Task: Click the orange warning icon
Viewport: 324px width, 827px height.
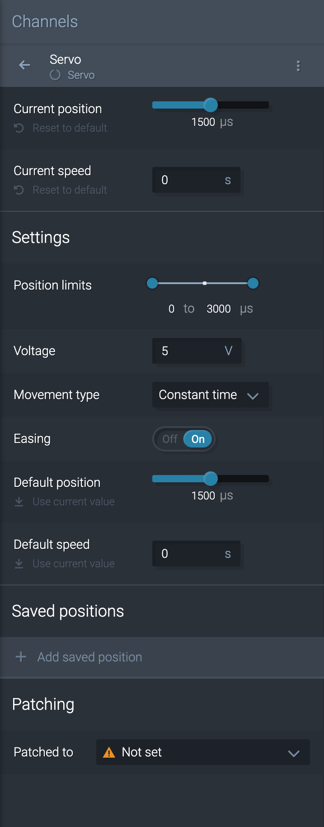Action: click(x=109, y=752)
